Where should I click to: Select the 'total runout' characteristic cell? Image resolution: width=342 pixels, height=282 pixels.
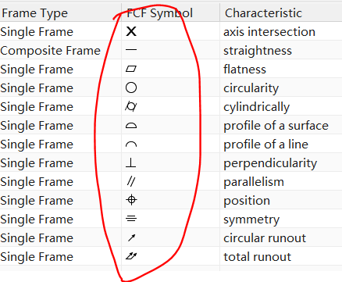tap(257, 257)
